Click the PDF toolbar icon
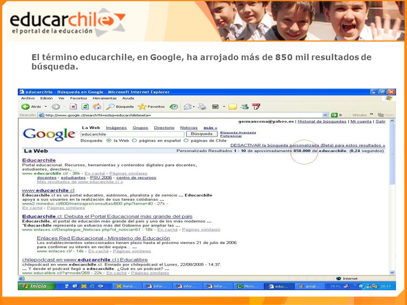The width and height of the screenshot is (407, 305). point(256,107)
